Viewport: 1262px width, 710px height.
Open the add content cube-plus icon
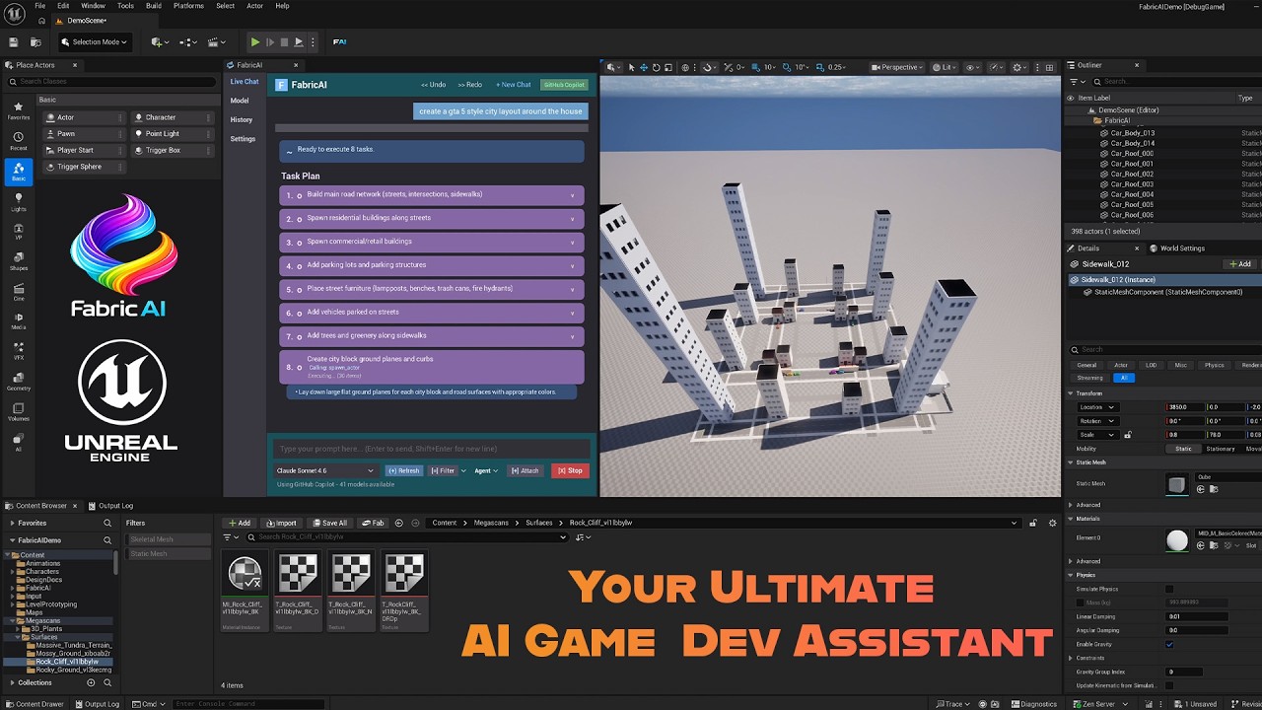158,42
